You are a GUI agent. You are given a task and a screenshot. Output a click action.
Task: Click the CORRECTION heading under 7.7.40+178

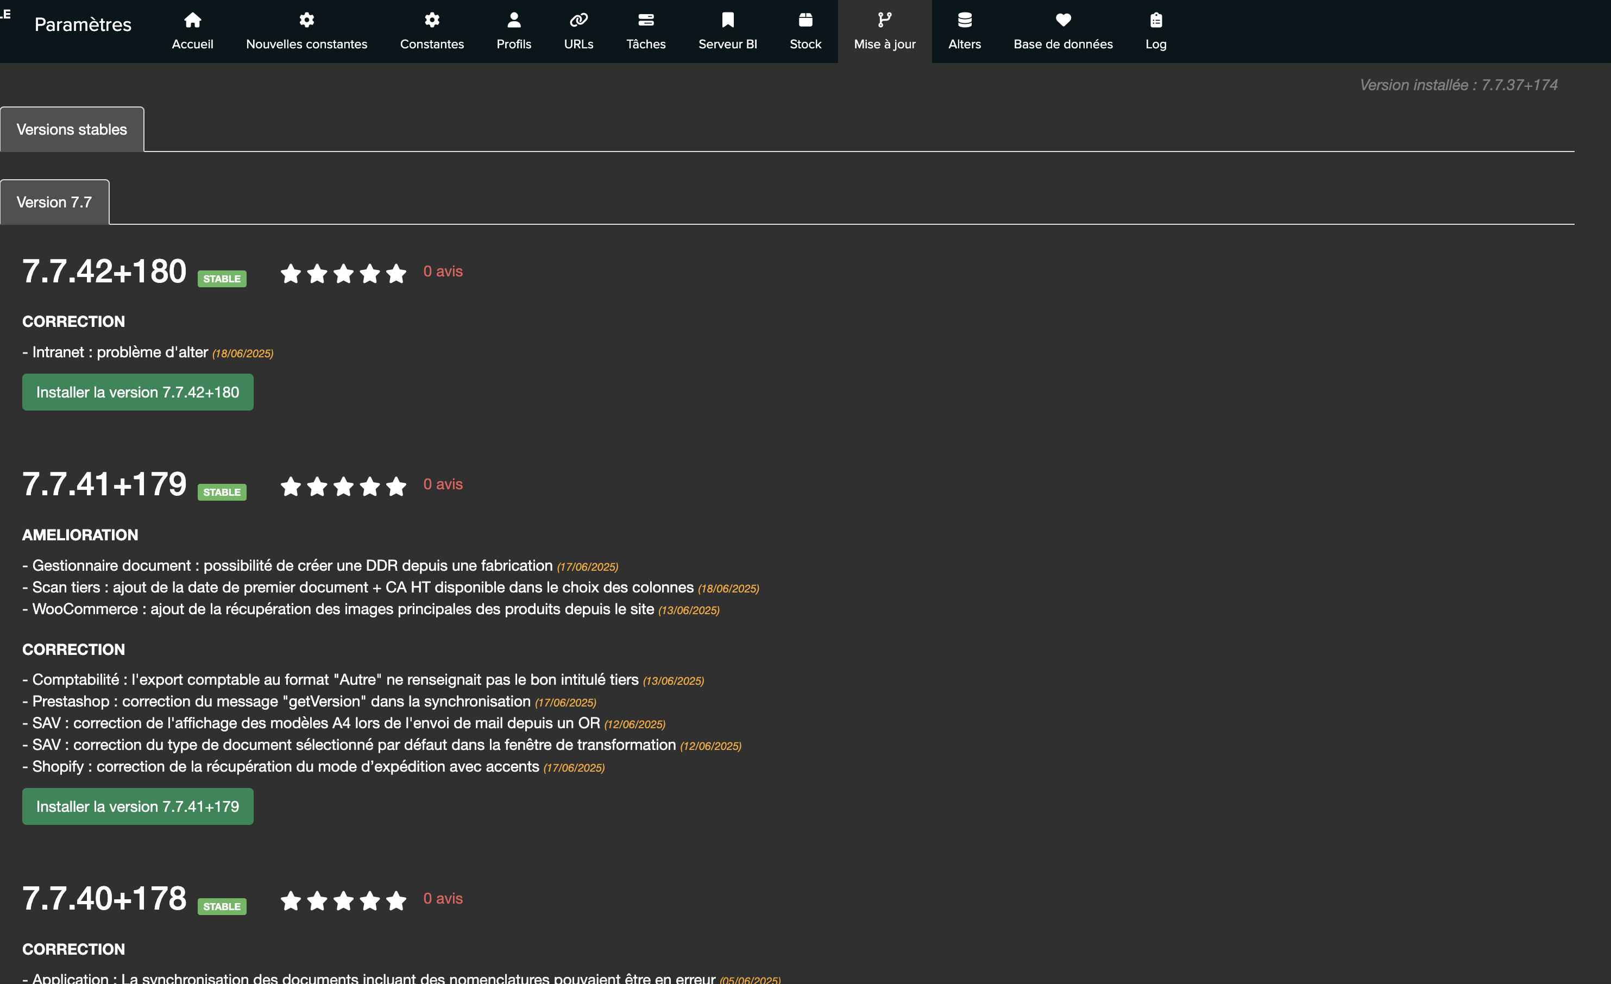[x=74, y=949]
